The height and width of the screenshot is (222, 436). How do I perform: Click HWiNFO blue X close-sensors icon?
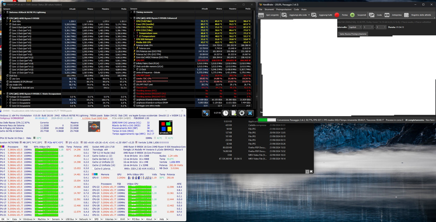click(250, 113)
